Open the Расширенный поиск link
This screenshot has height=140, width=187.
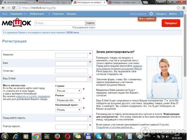pos(83,28)
